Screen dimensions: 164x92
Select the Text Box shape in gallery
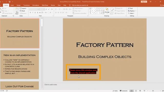(90, 9)
